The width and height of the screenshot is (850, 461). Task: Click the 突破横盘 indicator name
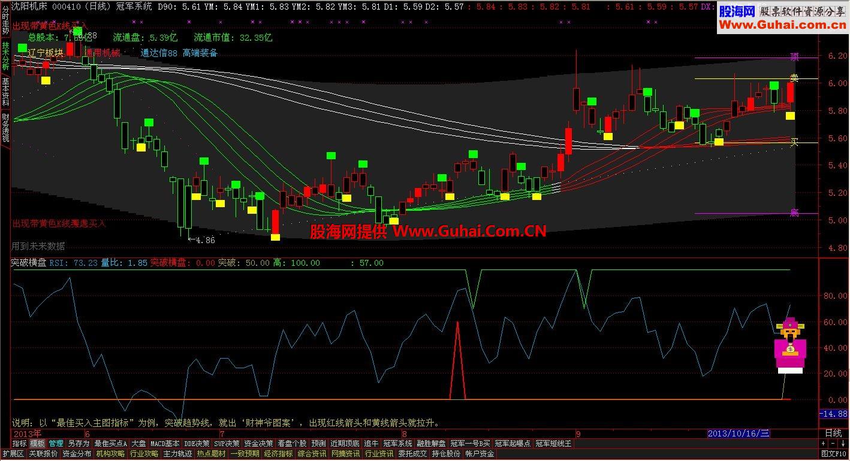click(x=28, y=263)
